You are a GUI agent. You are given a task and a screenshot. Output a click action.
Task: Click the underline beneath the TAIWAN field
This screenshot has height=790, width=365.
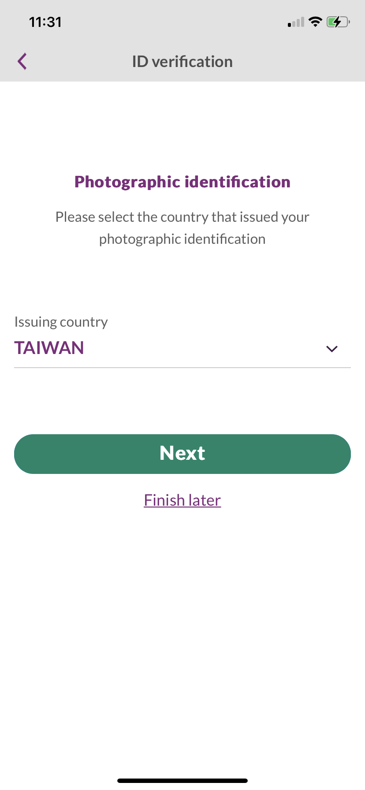pyautogui.click(x=182, y=367)
